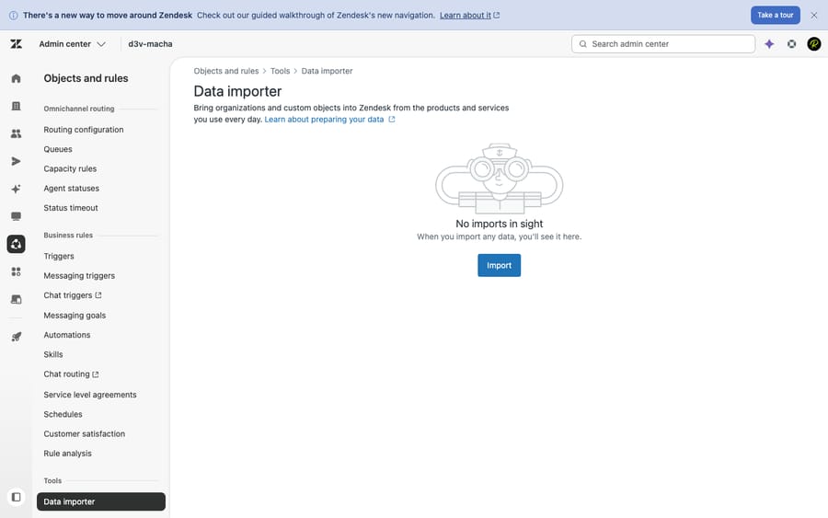Open the Channels arrow icon in sidebar

(x=17, y=161)
